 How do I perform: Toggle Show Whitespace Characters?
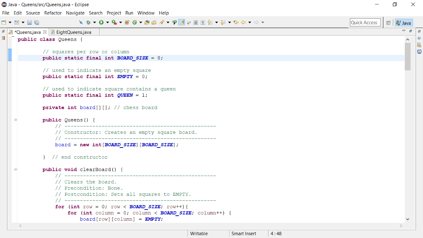(x=202, y=22)
